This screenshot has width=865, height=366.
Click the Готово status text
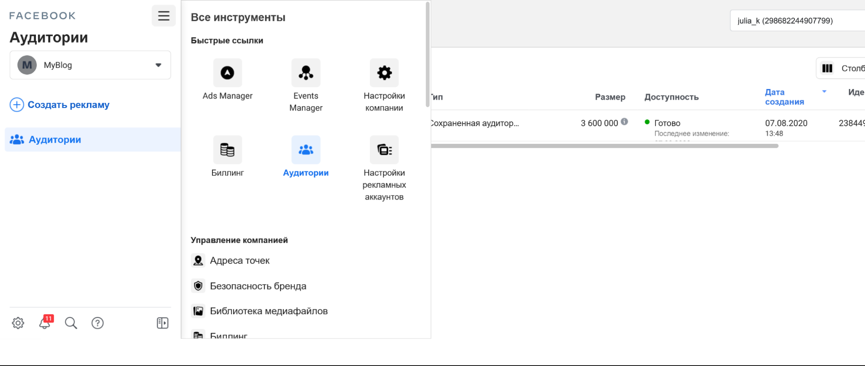tap(667, 123)
